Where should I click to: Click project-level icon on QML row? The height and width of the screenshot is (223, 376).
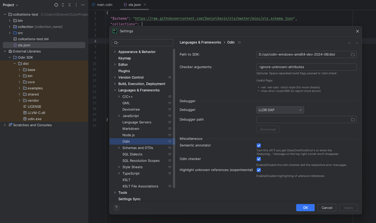[170, 103]
